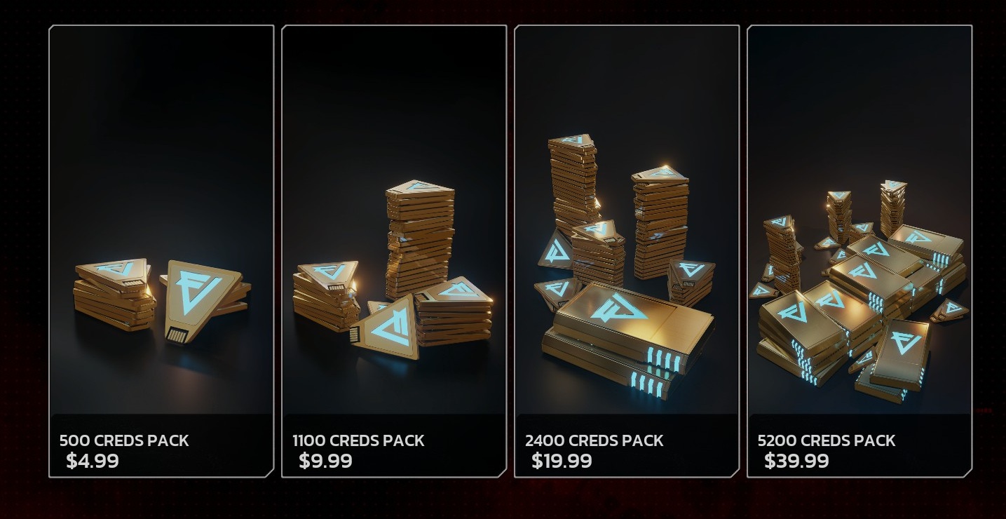Click the left small chip stack in 1100 pack

coord(326,296)
